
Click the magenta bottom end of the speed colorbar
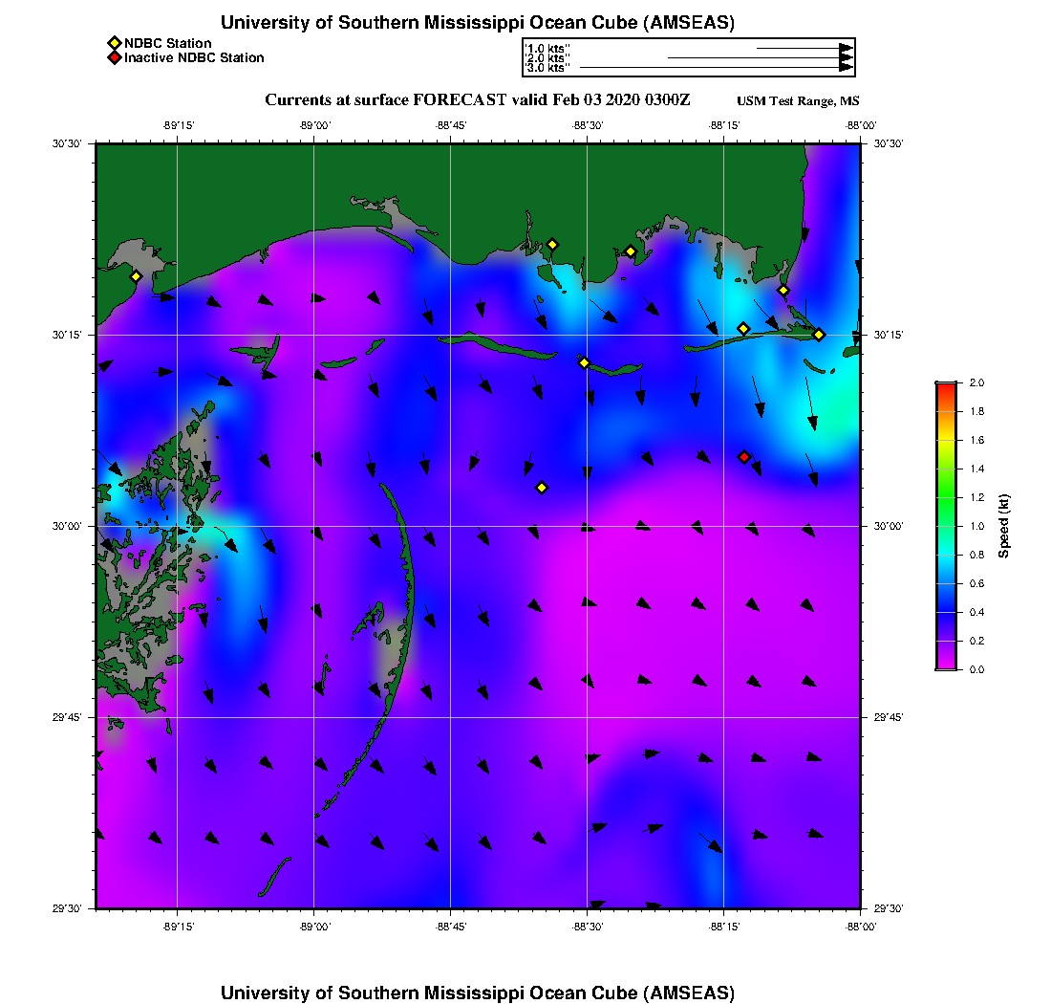tap(945, 666)
